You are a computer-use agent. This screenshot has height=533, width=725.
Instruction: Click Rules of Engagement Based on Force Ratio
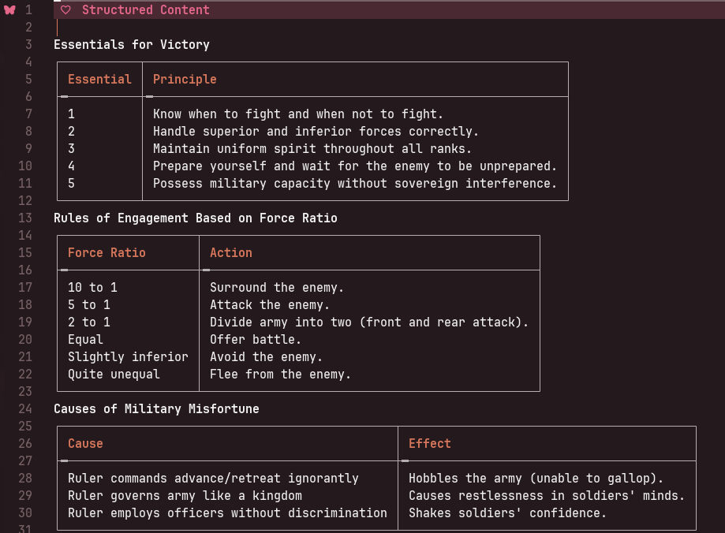(x=195, y=218)
